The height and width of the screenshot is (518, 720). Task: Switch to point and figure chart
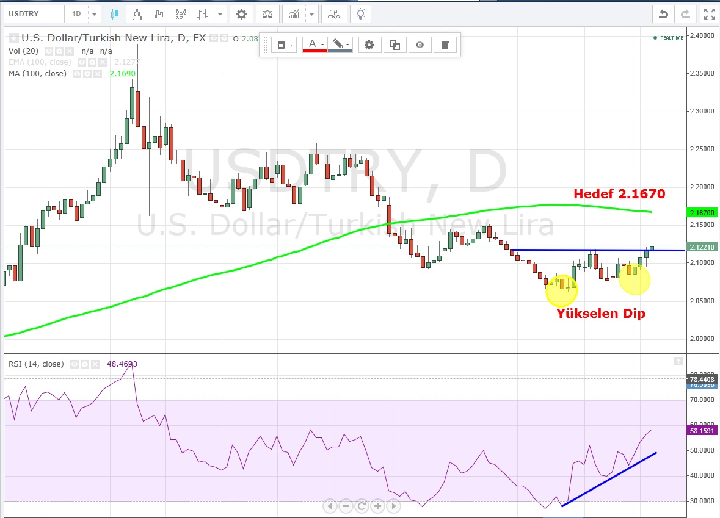coord(180,13)
